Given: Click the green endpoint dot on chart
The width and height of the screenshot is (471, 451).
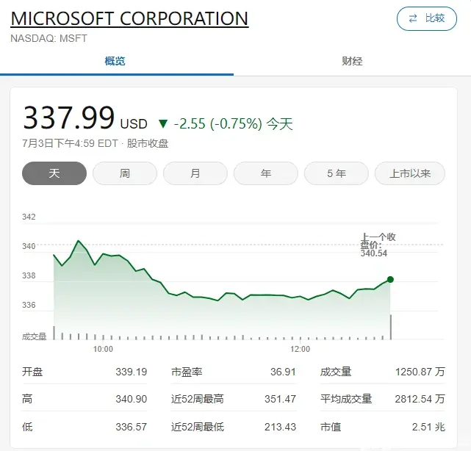Looking at the screenshot, I should [x=390, y=279].
